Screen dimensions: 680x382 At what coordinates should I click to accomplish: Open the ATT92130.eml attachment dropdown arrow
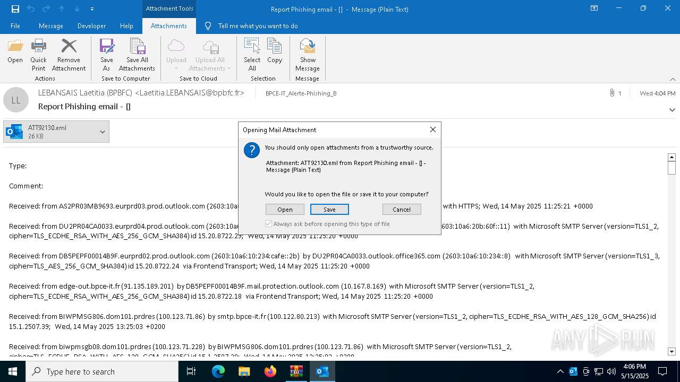click(x=103, y=132)
